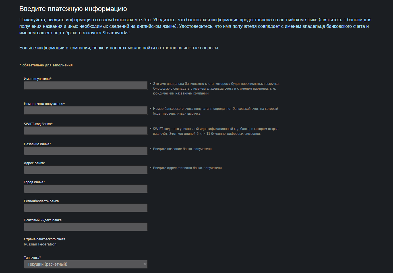
Task: Focus the Номер счета получателя field
Action: 86,110
